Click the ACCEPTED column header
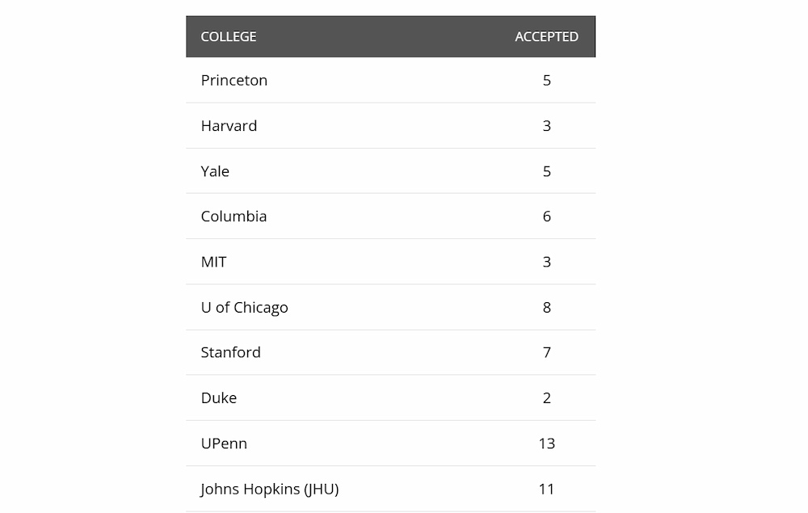 point(546,36)
